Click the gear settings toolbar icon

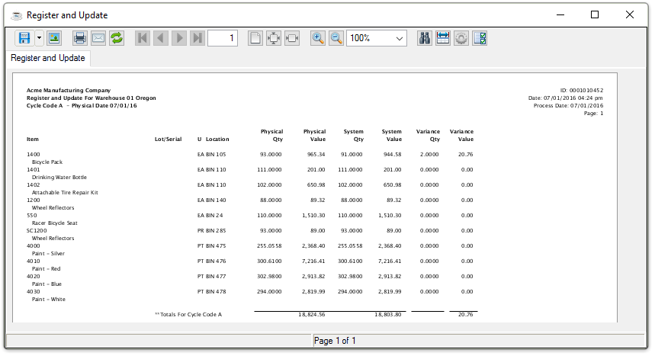461,38
